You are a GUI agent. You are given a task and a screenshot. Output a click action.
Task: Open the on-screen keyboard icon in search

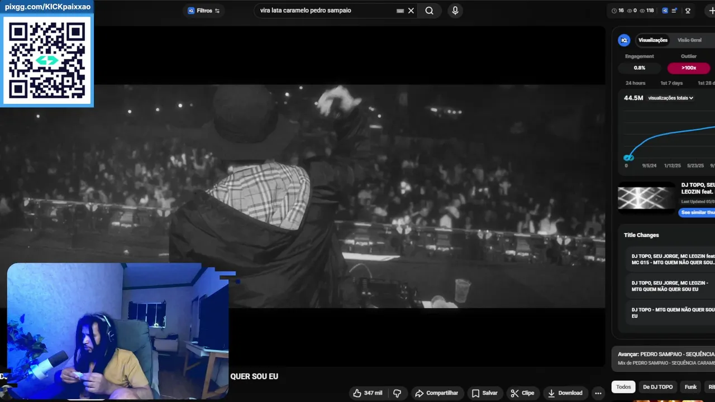click(x=400, y=11)
